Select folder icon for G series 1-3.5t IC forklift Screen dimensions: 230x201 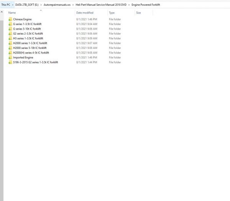pos(10,24)
